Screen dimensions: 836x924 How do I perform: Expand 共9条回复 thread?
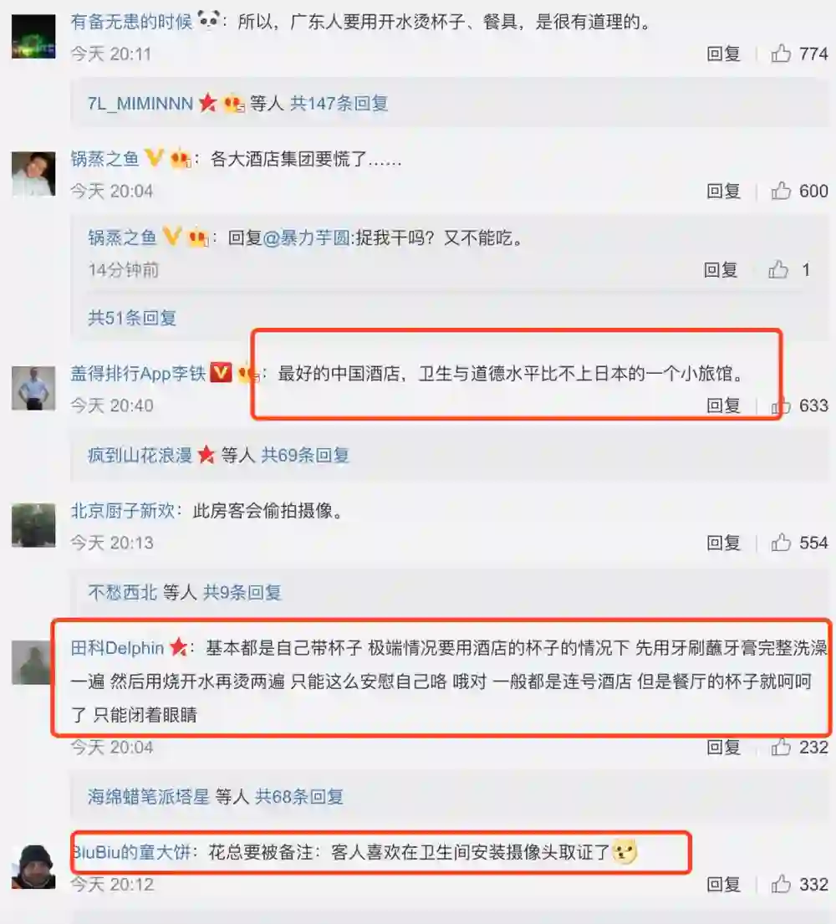pyautogui.click(x=242, y=592)
